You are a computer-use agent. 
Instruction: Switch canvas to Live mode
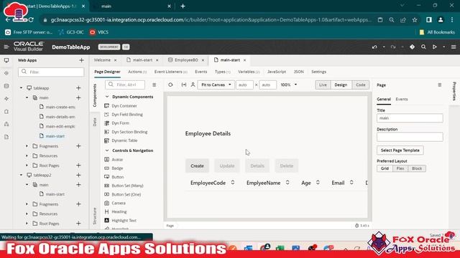323,85
